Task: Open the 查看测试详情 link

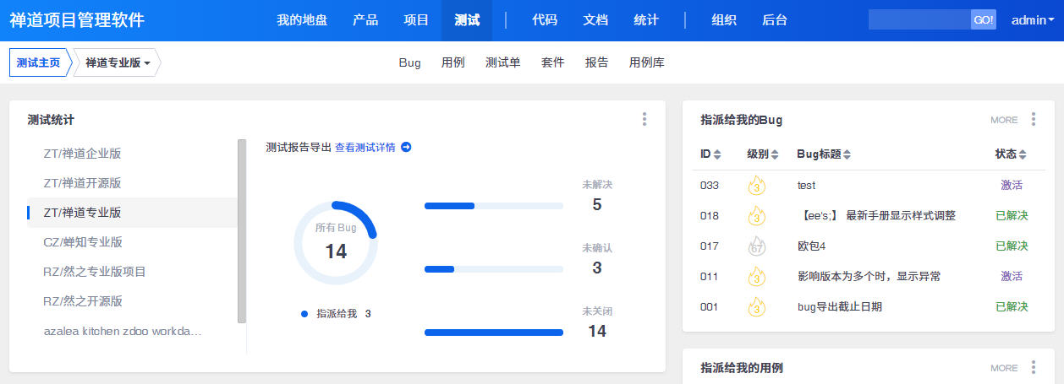Action: coord(365,148)
